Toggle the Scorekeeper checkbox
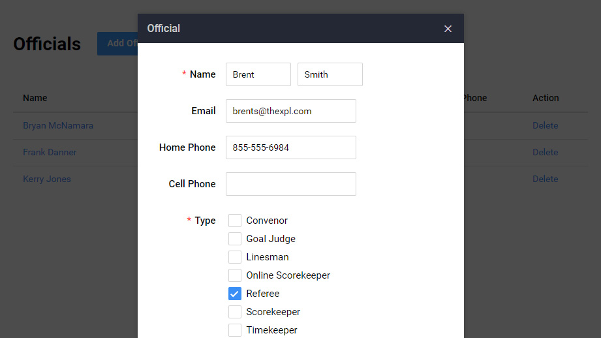Viewport: 601px width, 338px height. click(x=235, y=312)
